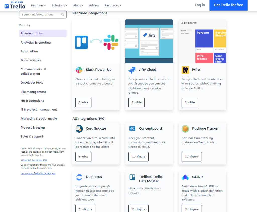The height and width of the screenshot is (212, 257).
Task: Click the Slack Power-Up icon
Action: (x=79, y=70)
